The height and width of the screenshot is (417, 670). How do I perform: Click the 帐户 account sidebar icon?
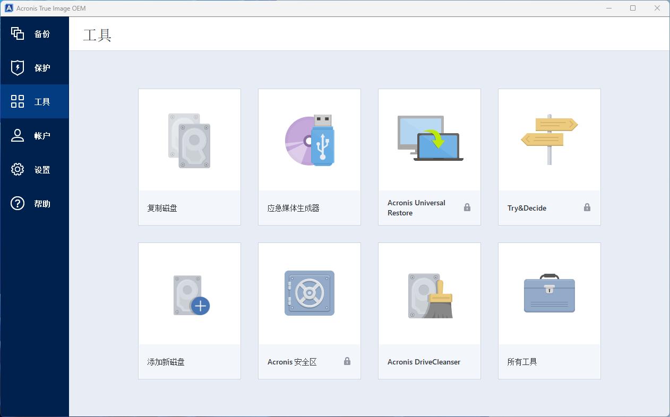point(34,135)
